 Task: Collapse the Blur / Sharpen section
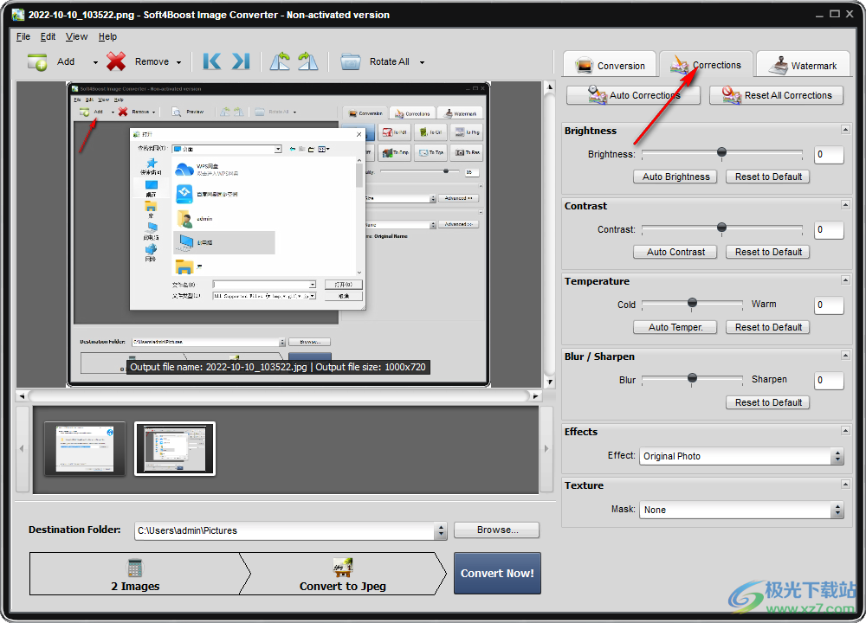click(845, 356)
